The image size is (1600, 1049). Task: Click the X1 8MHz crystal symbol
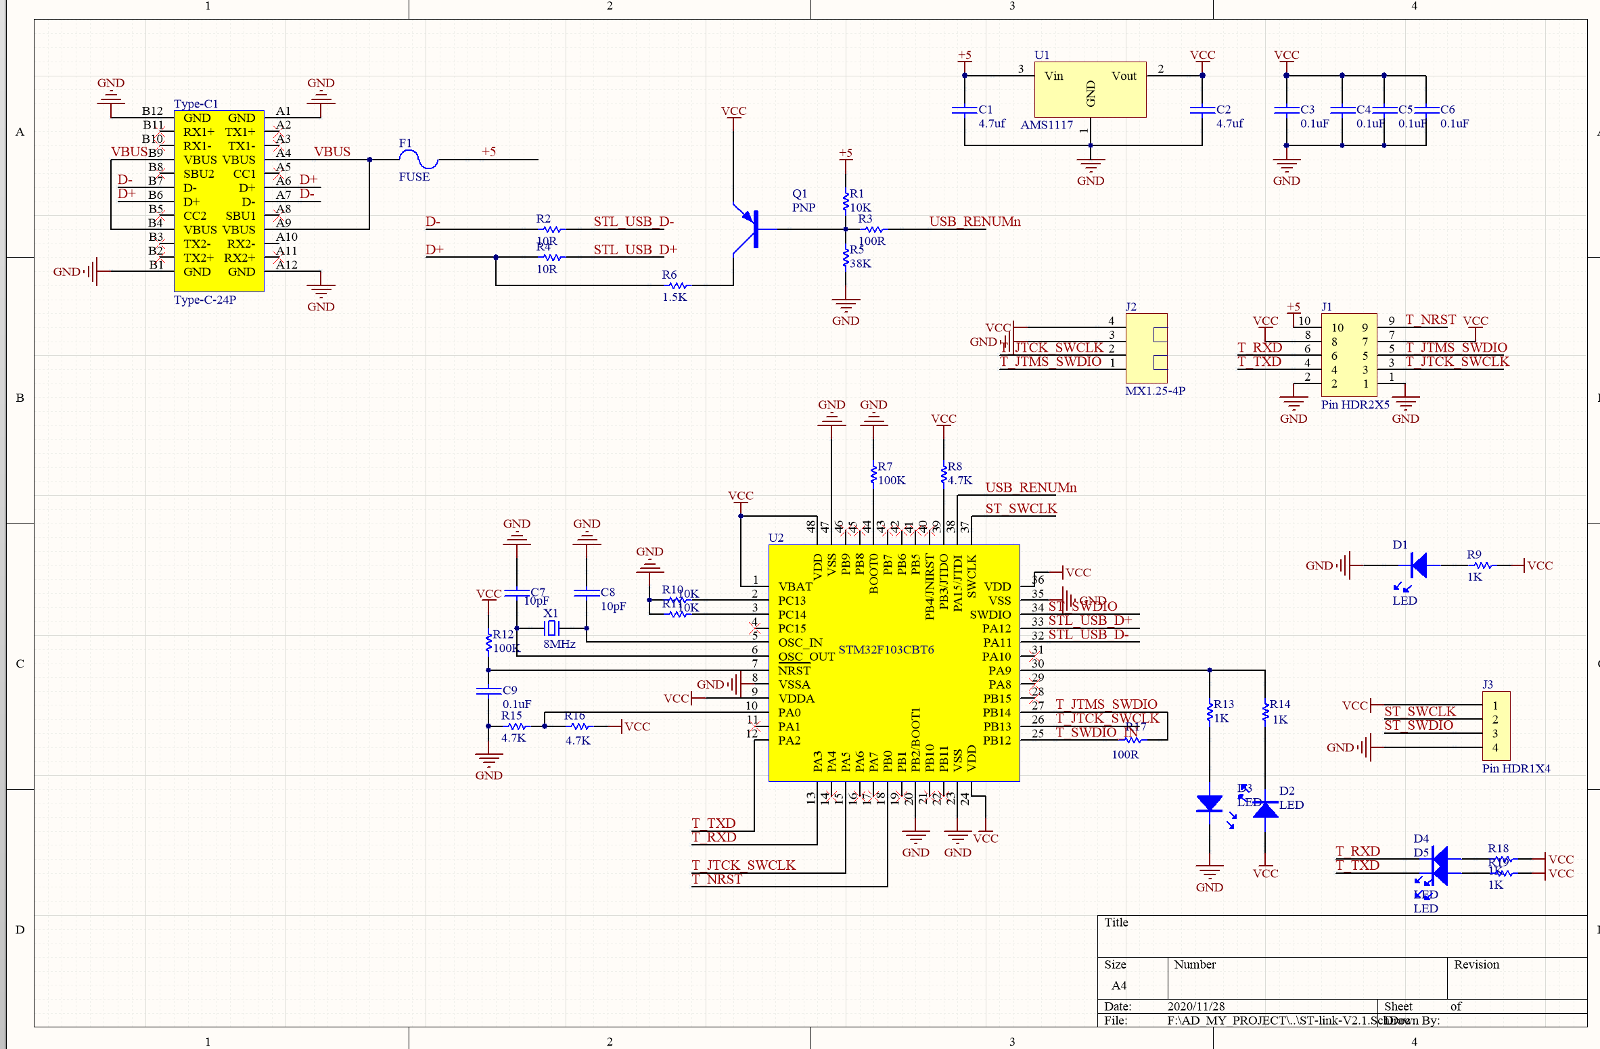coord(551,629)
